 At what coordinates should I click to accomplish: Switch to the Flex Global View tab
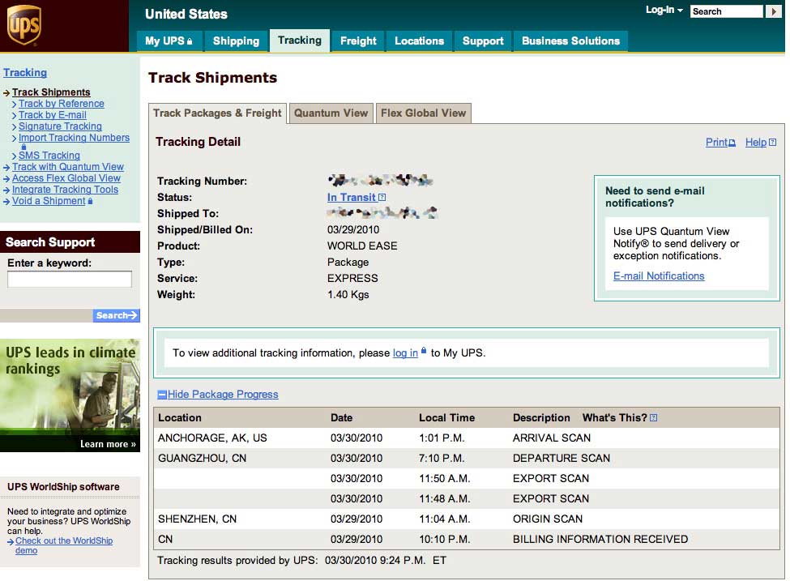[x=423, y=113]
